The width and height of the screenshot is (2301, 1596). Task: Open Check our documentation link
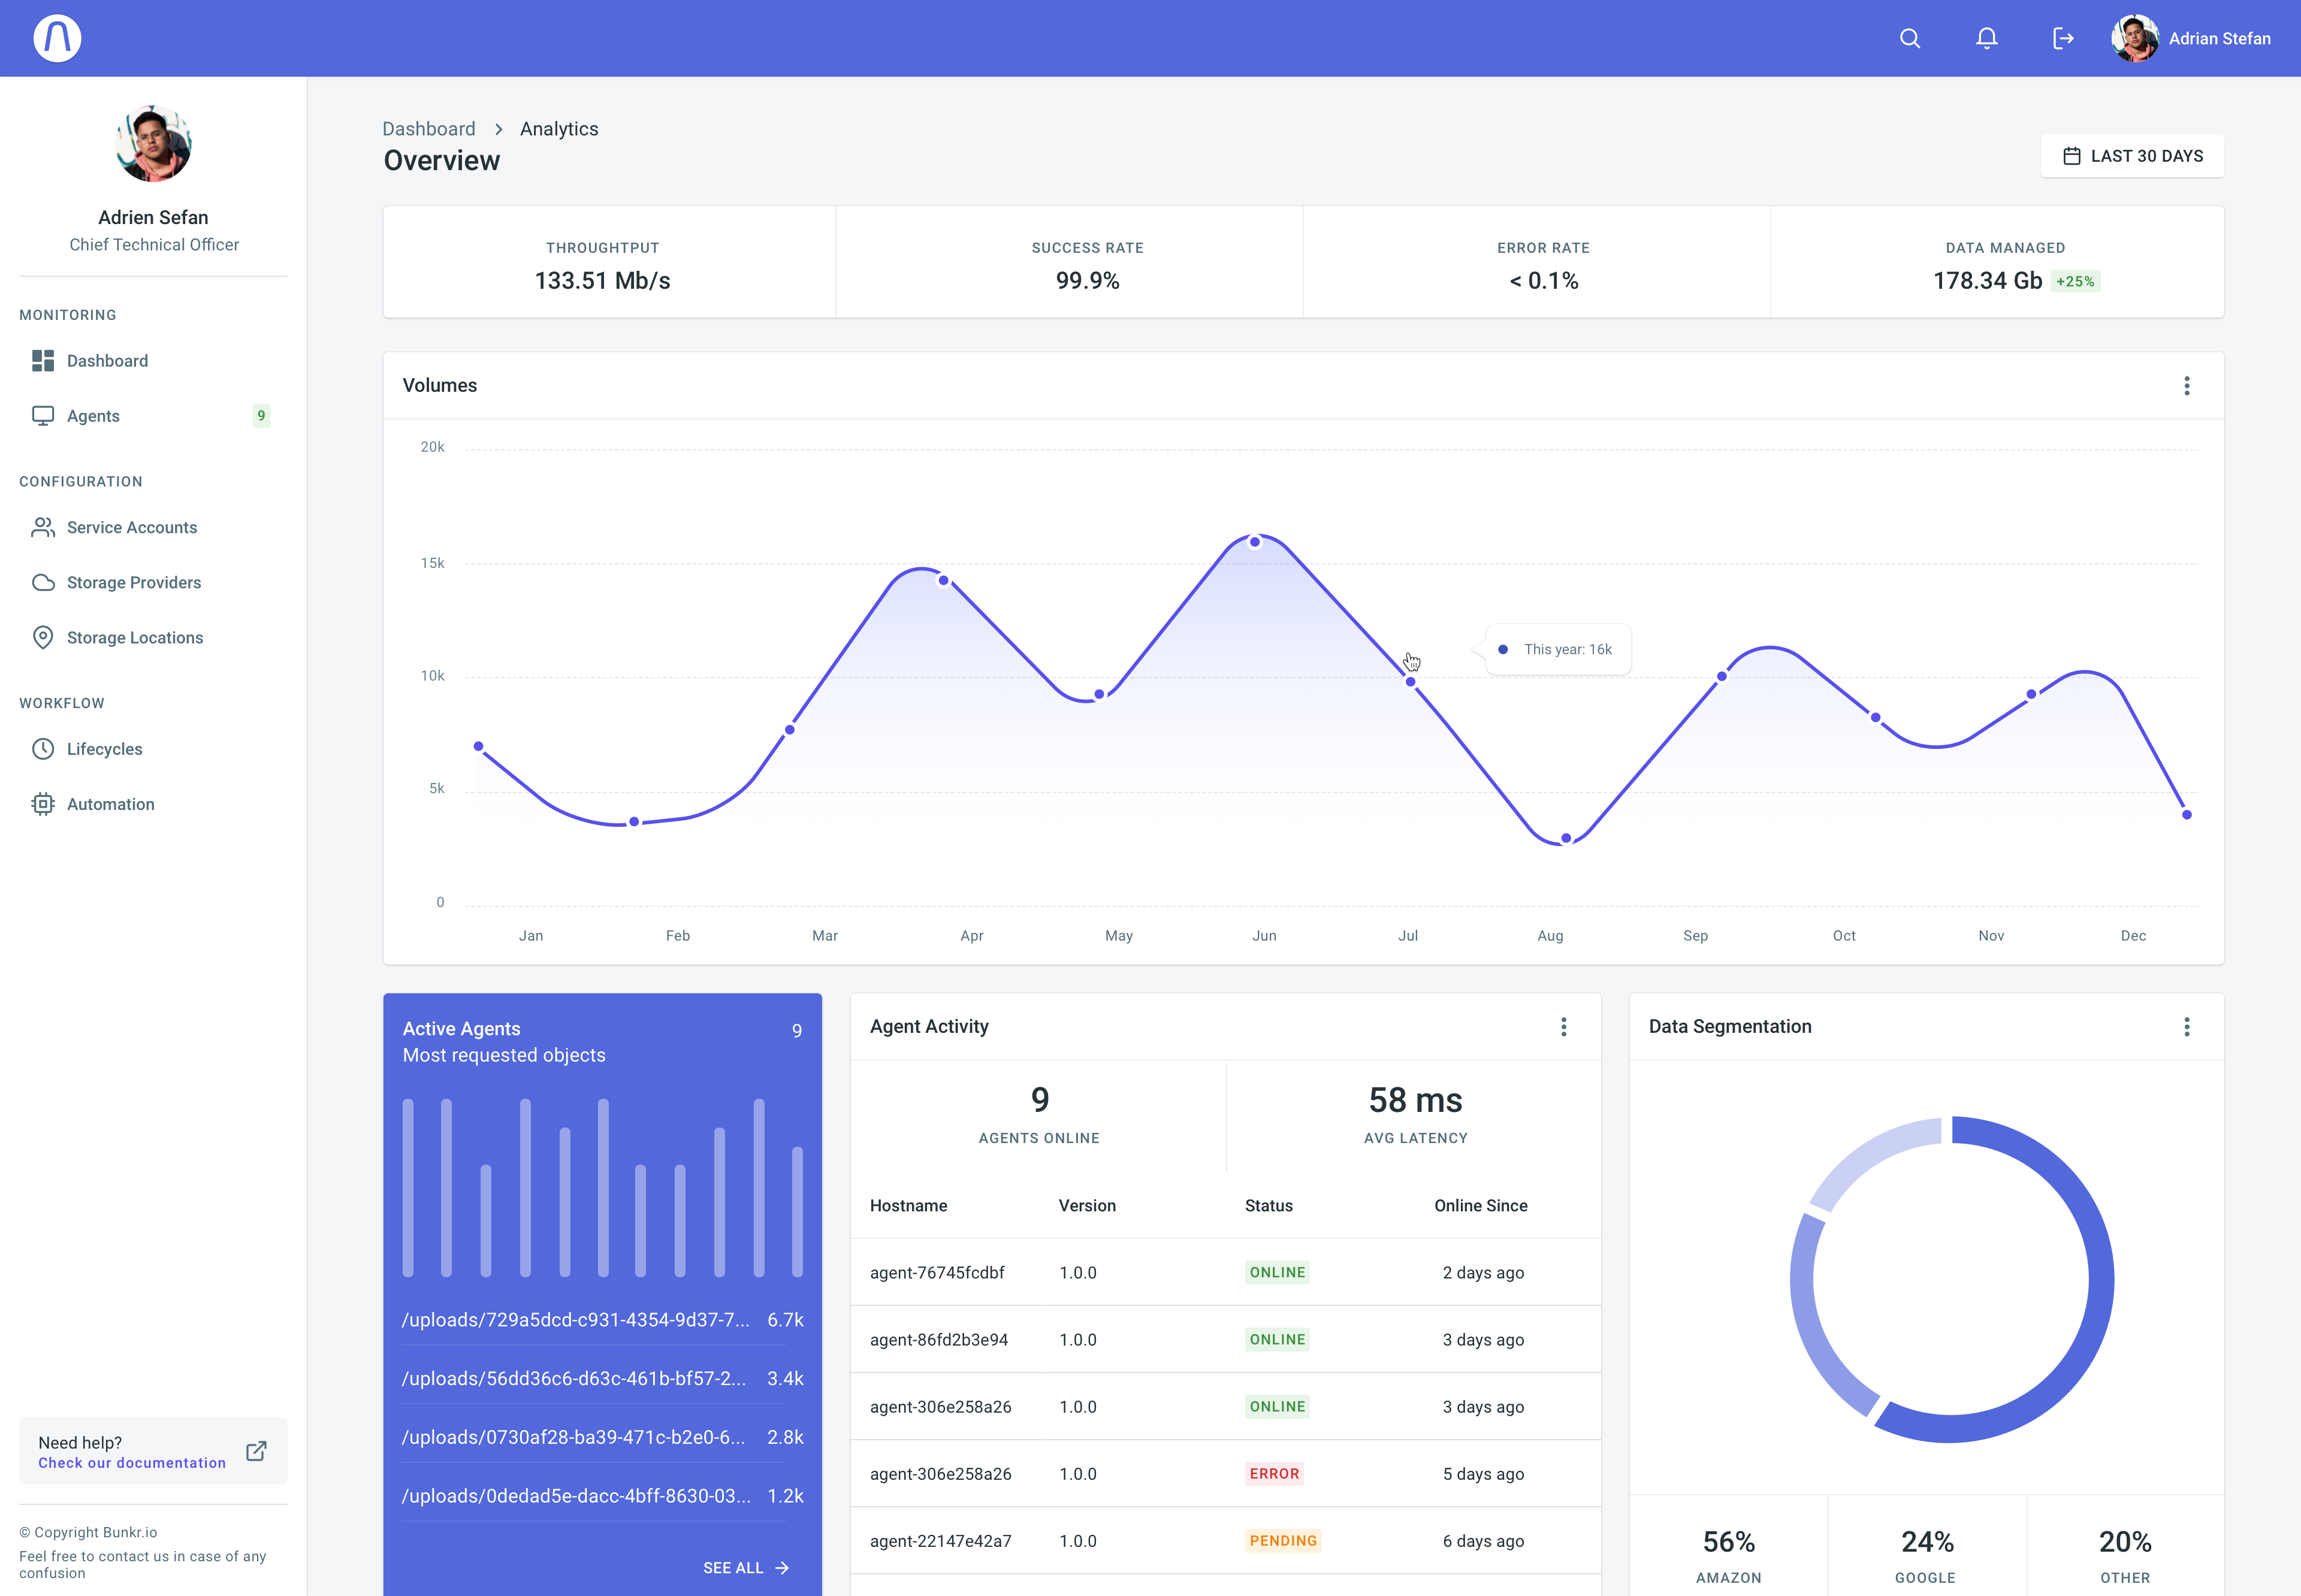(x=132, y=1462)
